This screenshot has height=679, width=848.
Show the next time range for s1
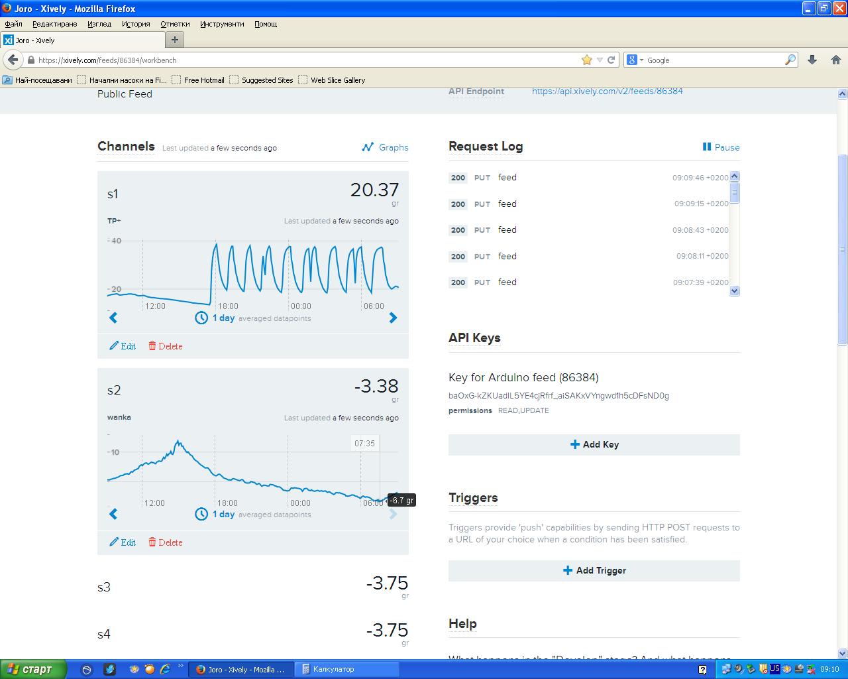393,318
